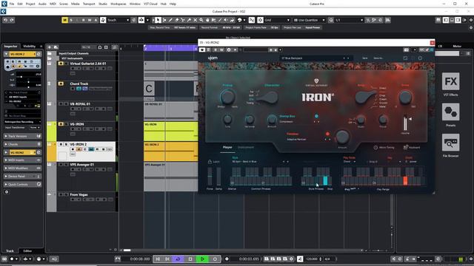Redo action in Cubase toolbar
The width and height of the screenshot is (474, 266).
[12, 20]
